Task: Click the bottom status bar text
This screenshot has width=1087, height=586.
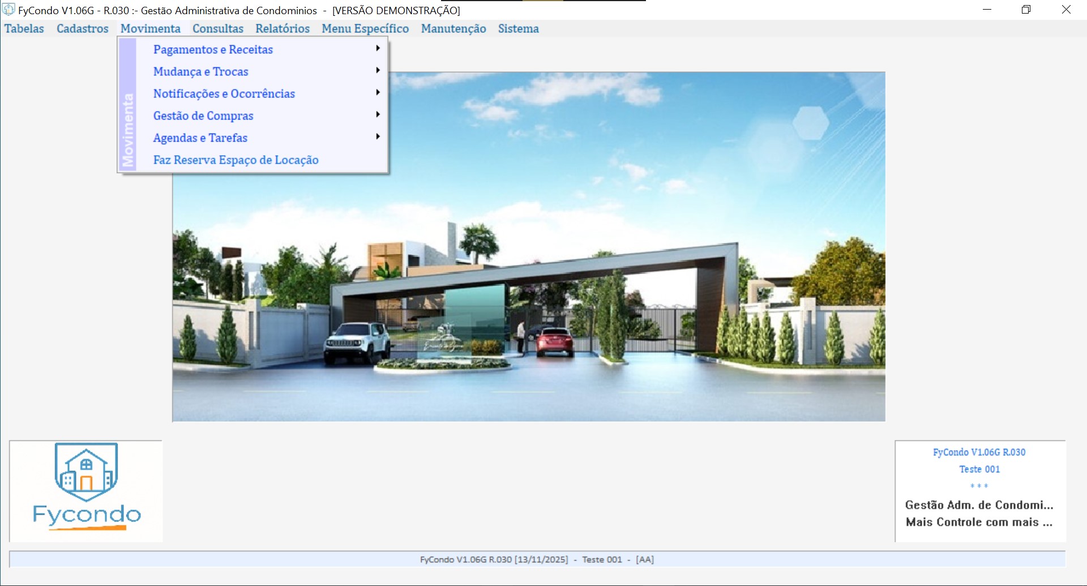Action: click(537, 559)
